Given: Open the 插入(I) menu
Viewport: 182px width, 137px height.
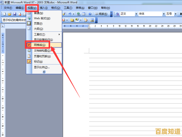Looking at the screenshot, I should [x=44, y=8].
